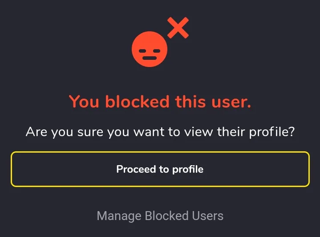Screen dimensions: 320x237
Task: Click 'view their' in the confirmation text
Action: pyautogui.click(x=215, y=132)
